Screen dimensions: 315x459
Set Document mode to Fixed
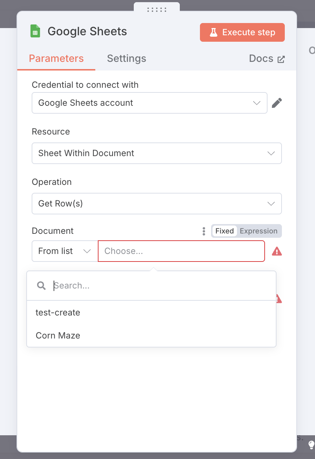225,231
